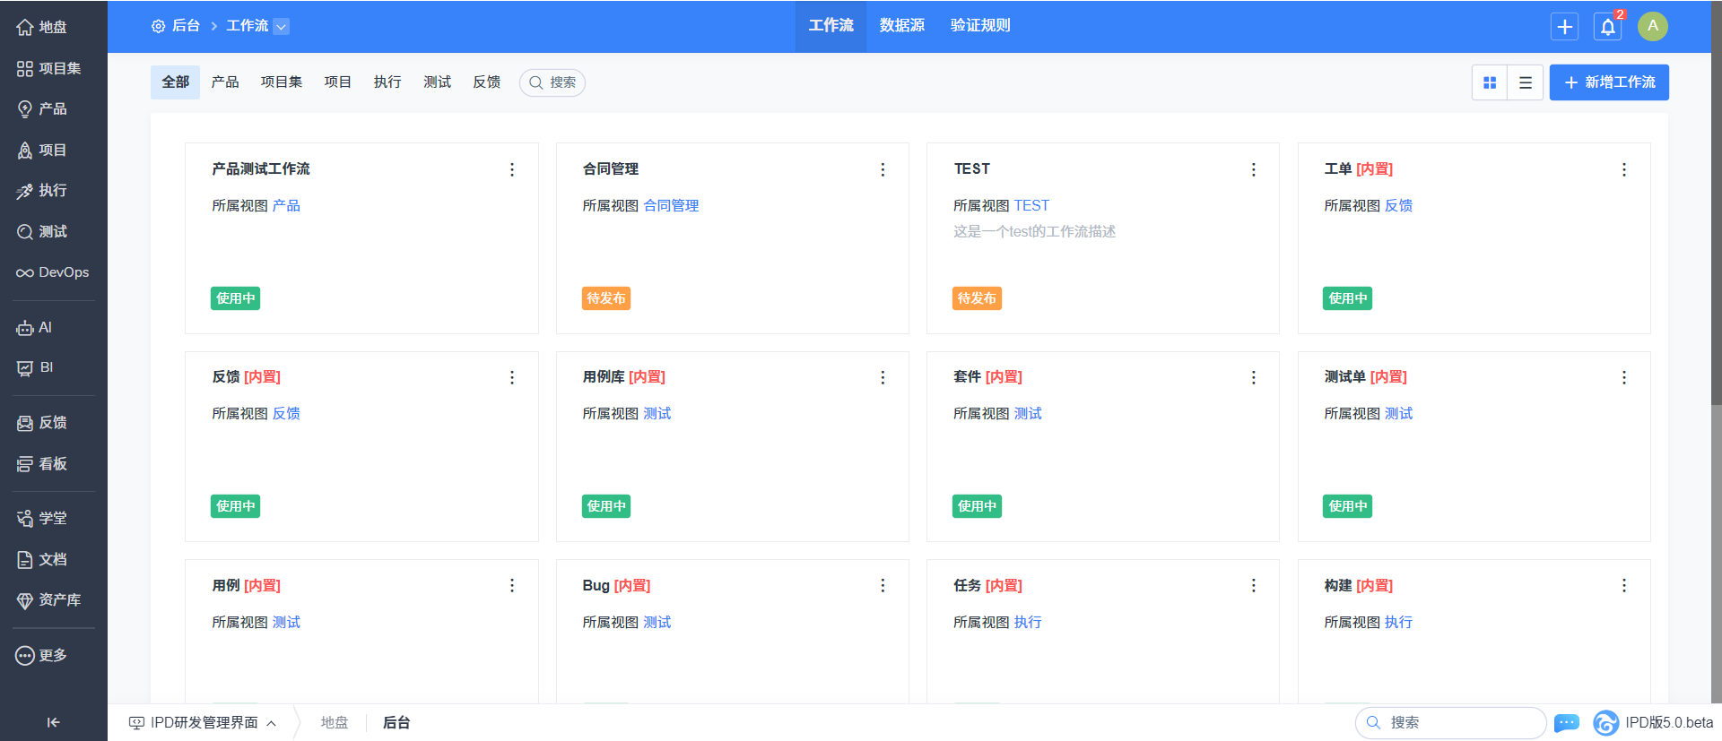This screenshot has width=1722, height=741.
Task: Open more actions for TEST workflow
Action: [x=1253, y=169]
